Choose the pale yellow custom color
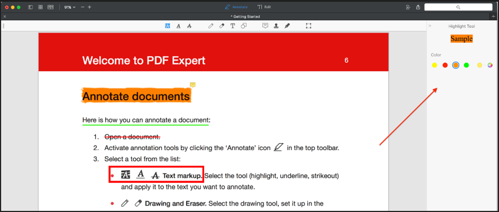Screen dimensions: 499x212 point(479,65)
